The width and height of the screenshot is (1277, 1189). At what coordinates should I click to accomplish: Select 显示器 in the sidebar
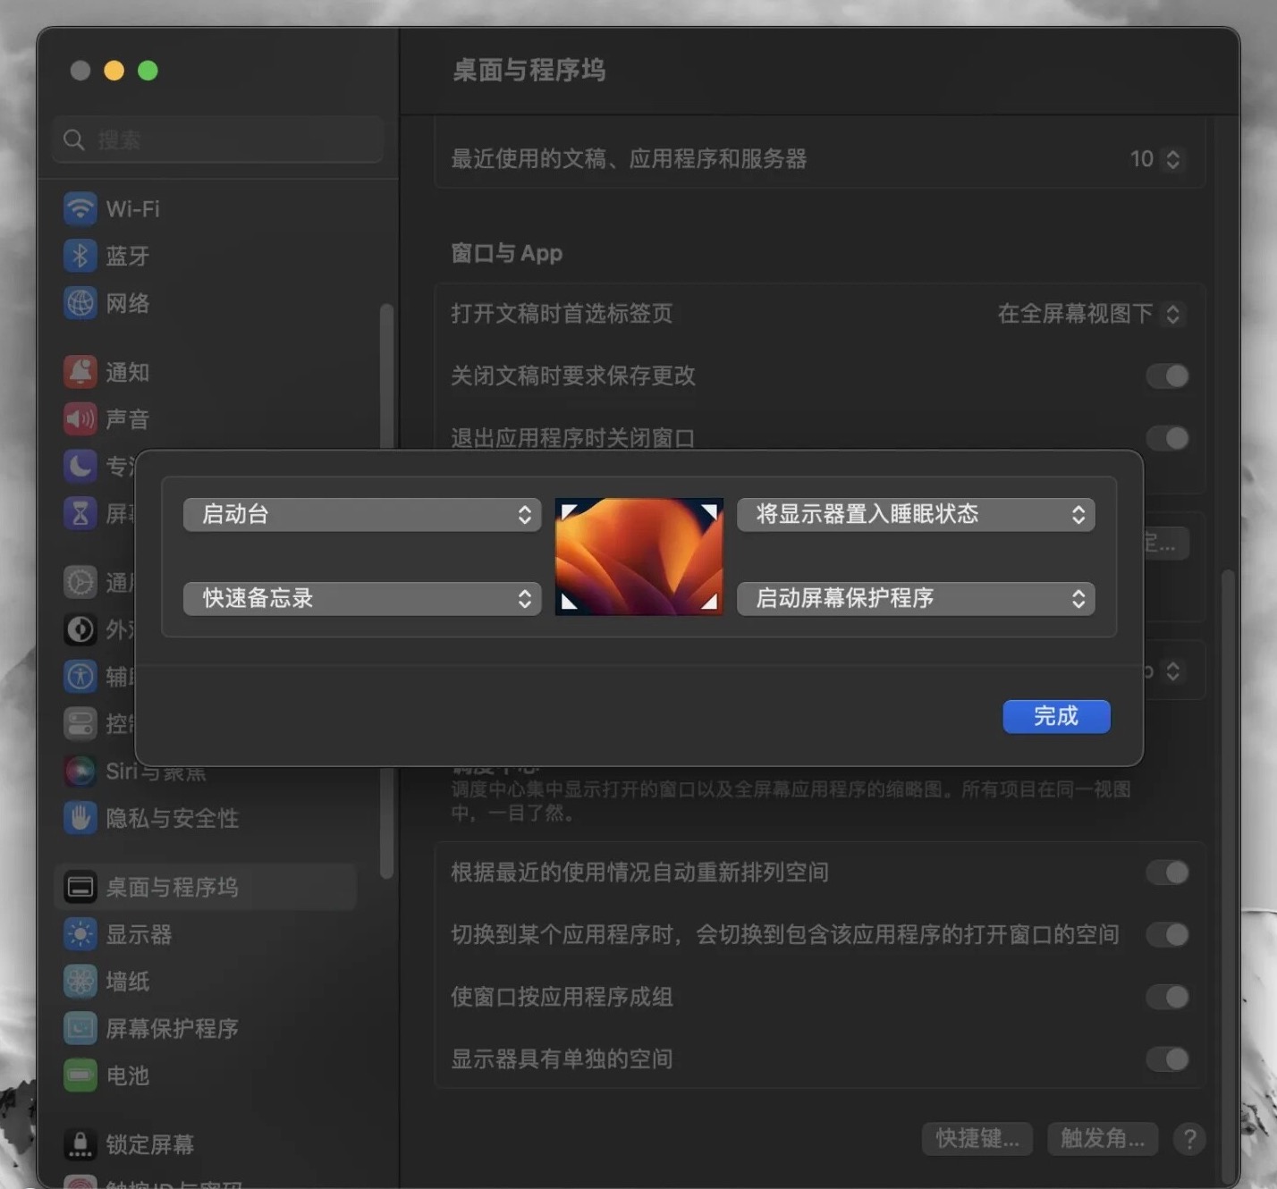[80, 934]
